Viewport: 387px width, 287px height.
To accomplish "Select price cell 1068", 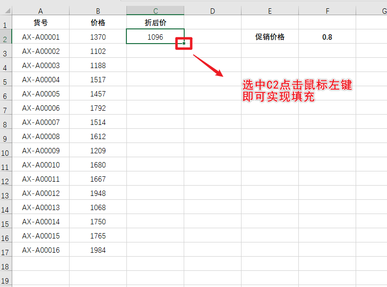I will click(98, 207).
